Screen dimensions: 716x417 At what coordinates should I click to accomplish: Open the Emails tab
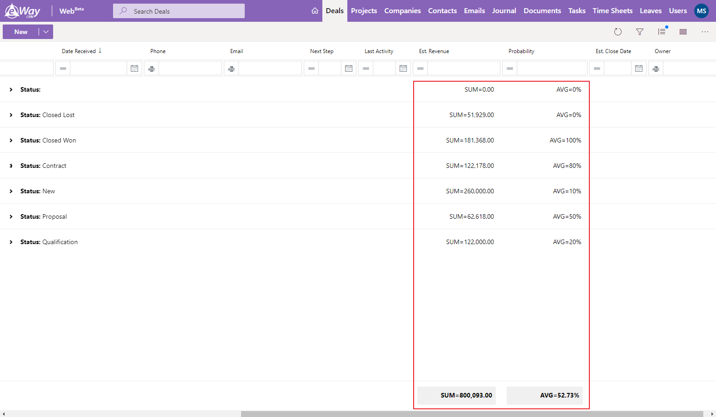(x=474, y=11)
